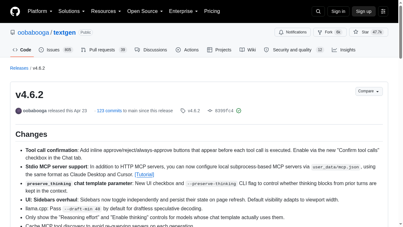Click the Changes heading
This screenshot has width=403, height=227.
click(x=31, y=134)
